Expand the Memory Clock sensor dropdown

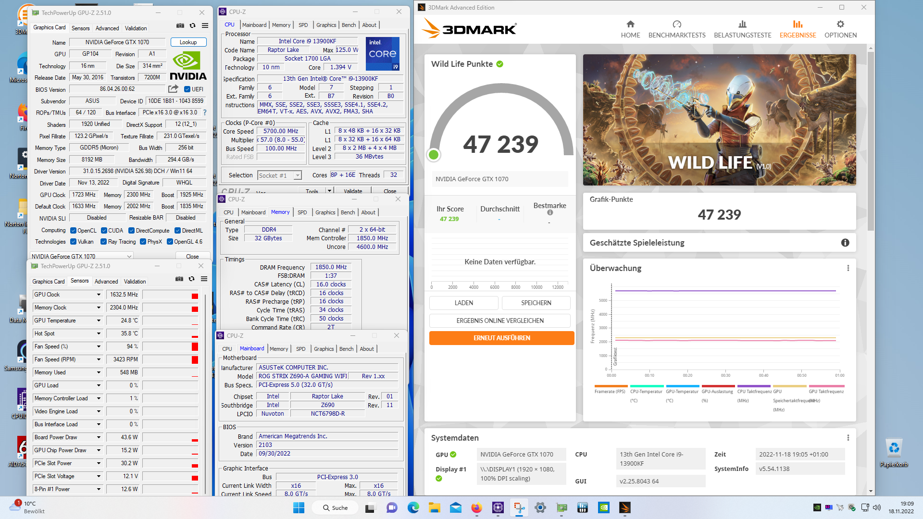(x=99, y=308)
